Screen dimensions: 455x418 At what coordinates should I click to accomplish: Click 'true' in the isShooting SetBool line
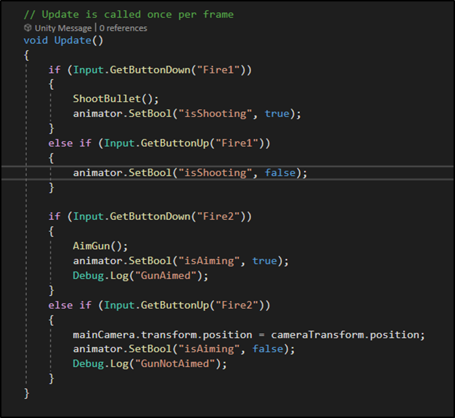pos(277,114)
